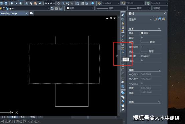Screen dimensions: 185x124
Task: Add a new layout with plus tab
Action: 40,117
